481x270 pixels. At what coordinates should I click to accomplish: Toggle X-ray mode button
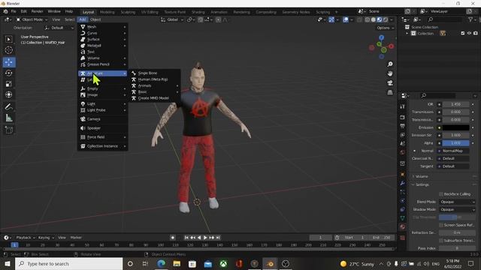(360, 19)
